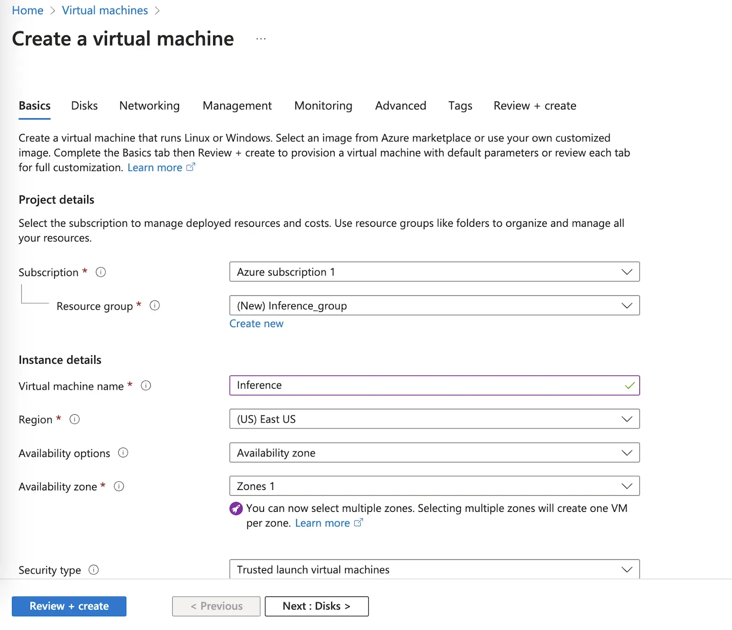Open the Learn more link about zones

[x=323, y=523]
